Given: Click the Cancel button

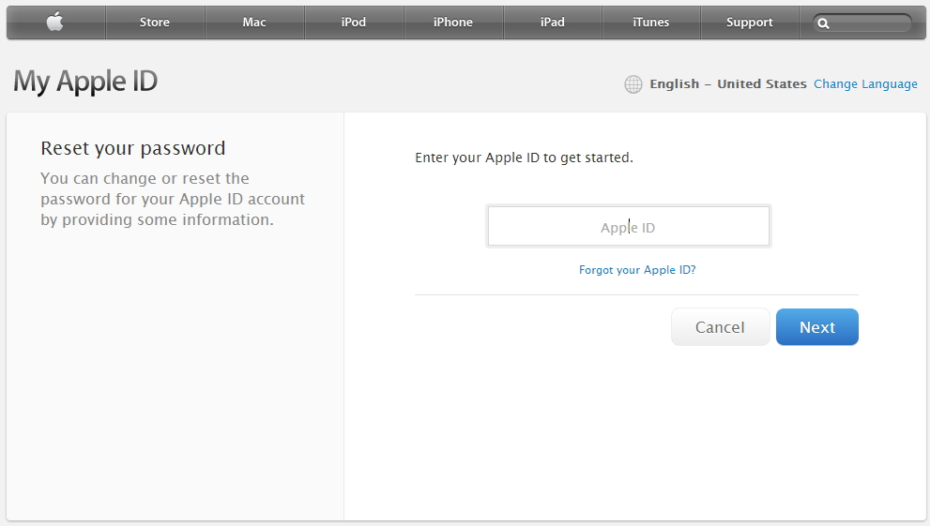Looking at the screenshot, I should click(x=720, y=327).
